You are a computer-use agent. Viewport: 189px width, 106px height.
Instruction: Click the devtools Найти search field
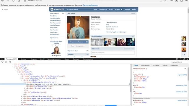[180, 62]
